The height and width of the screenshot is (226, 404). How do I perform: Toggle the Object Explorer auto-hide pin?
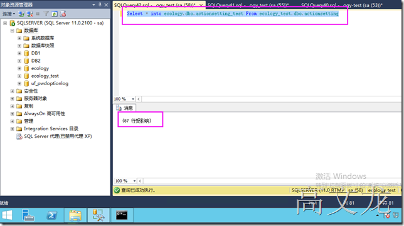pos(100,4)
